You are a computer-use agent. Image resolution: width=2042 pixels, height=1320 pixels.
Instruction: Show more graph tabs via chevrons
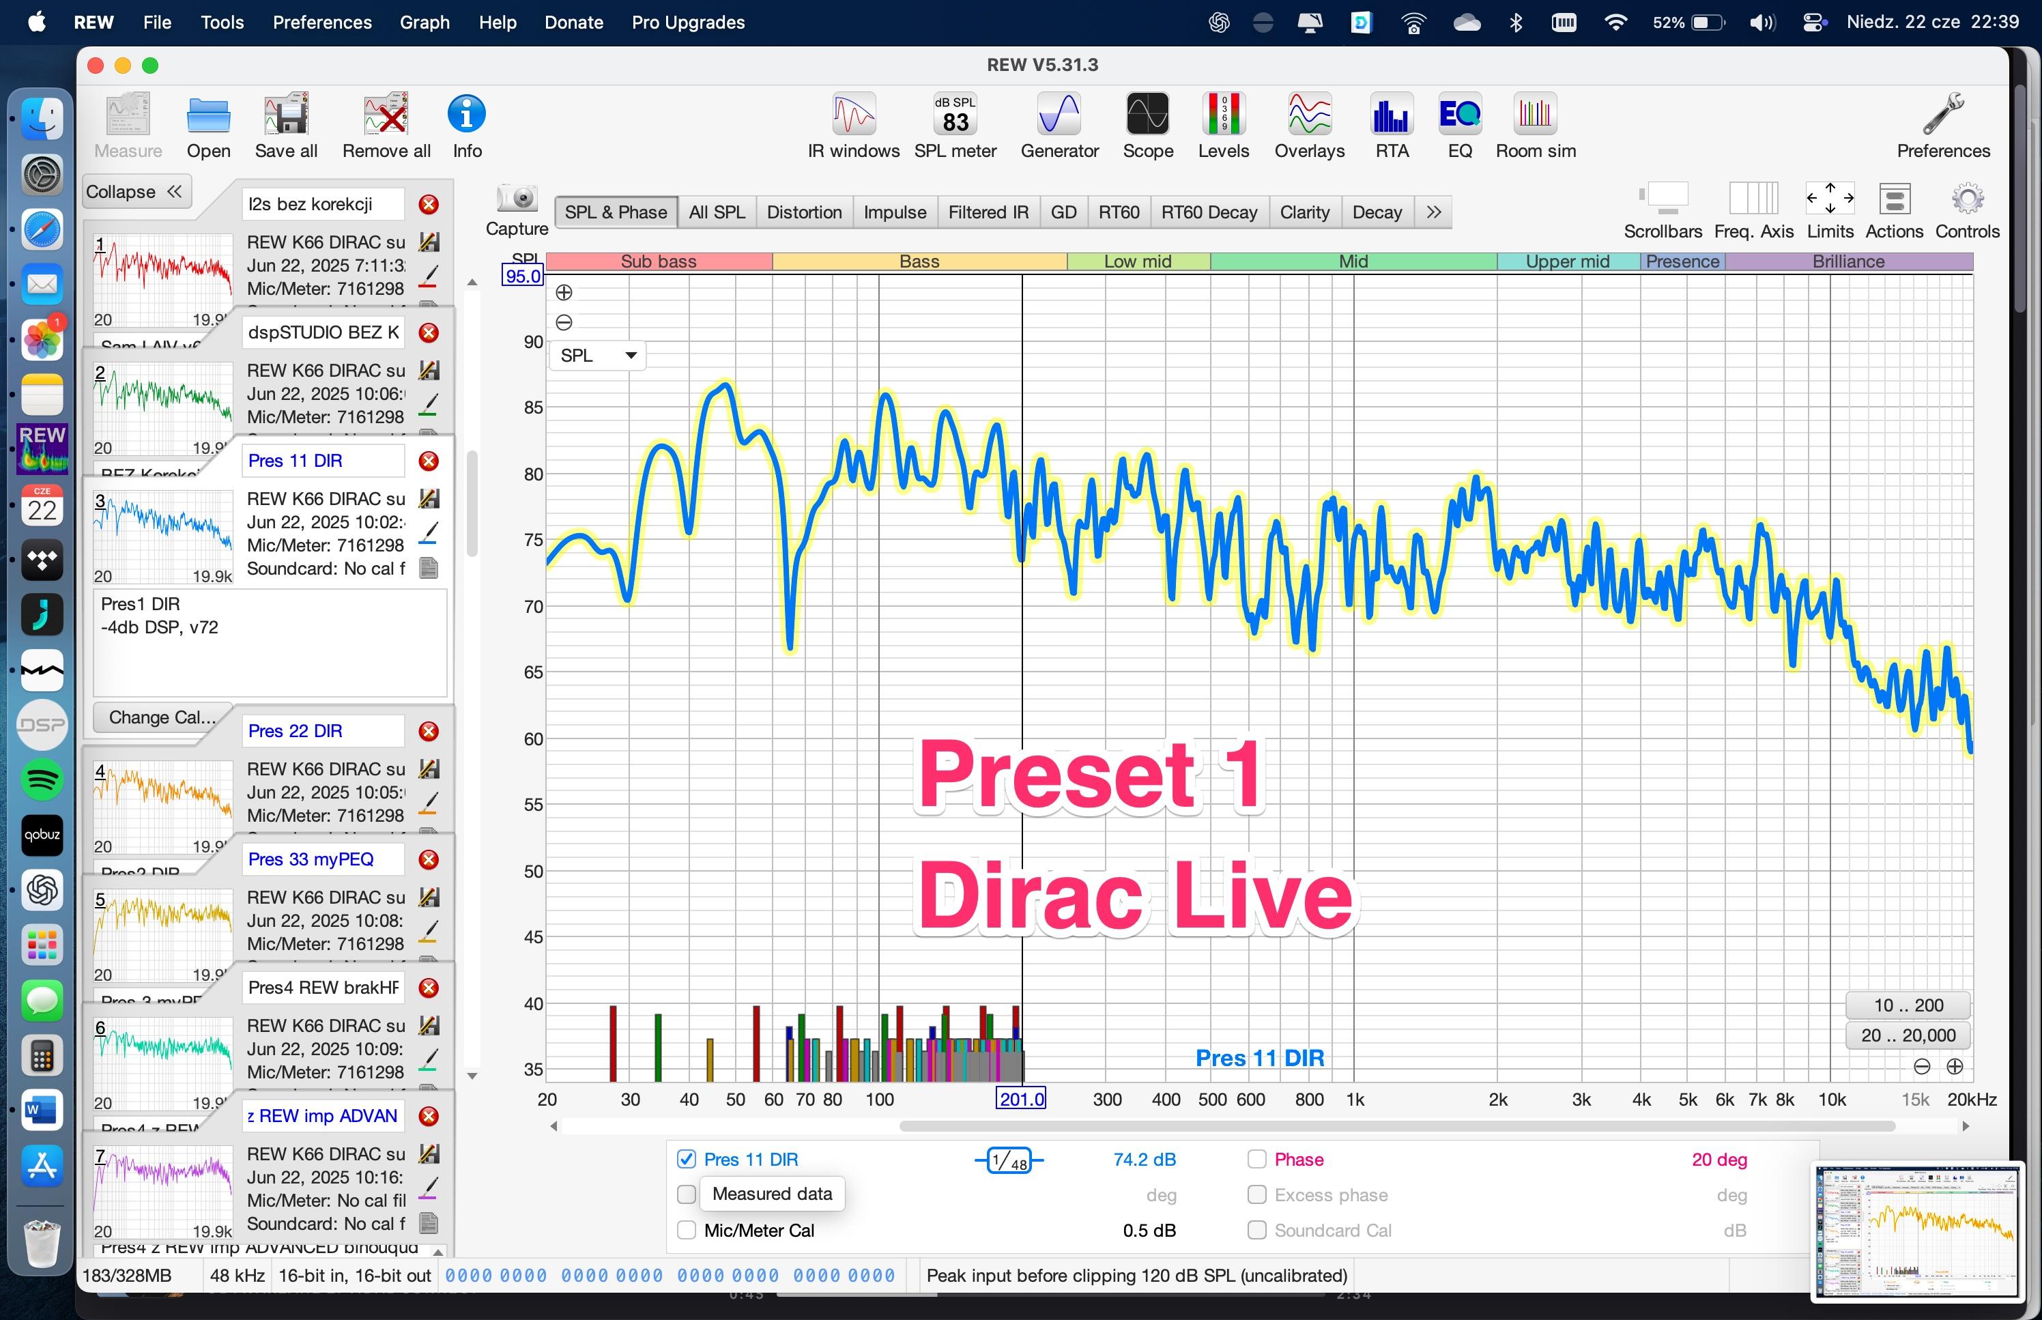click(x=1434, y=212)
